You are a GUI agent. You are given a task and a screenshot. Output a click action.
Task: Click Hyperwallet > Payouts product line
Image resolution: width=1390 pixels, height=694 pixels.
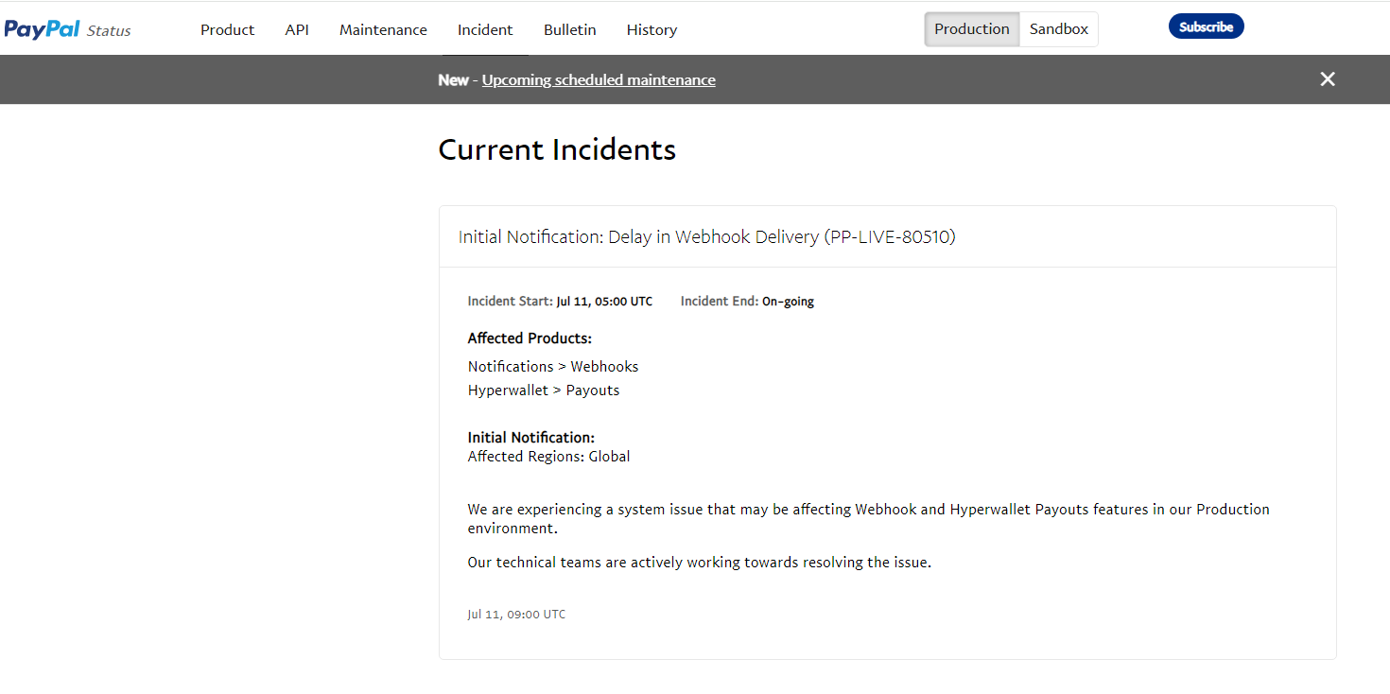click(544, 390)
